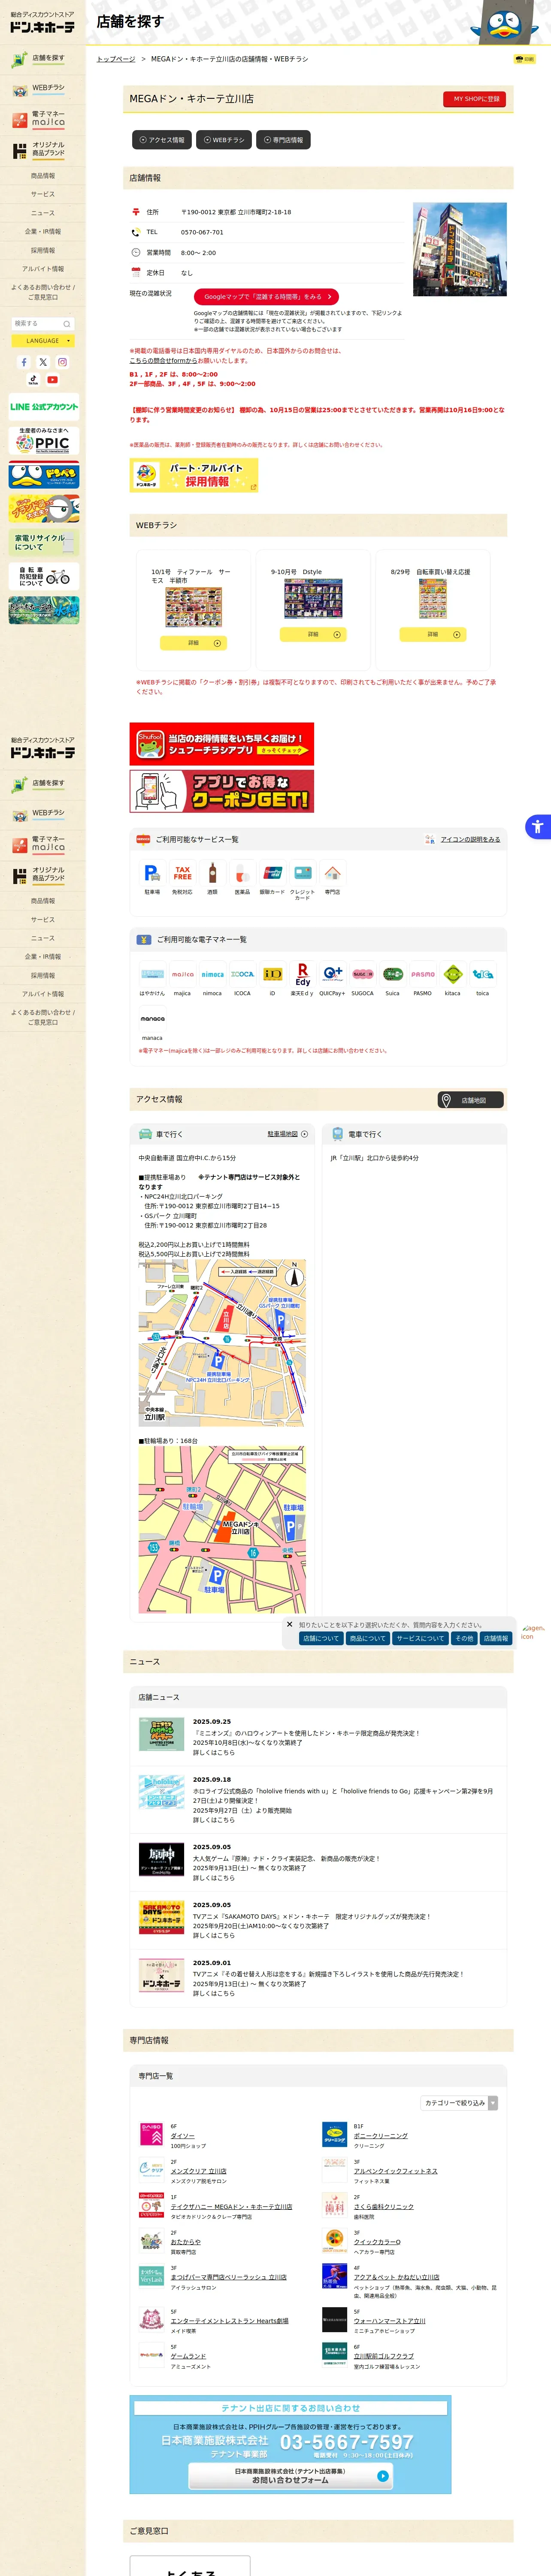Image resolution: width=551 pixels, height=2576 pixels.
Task: Select the 医薬品 capsule service icon
Action: coord(242,873)
